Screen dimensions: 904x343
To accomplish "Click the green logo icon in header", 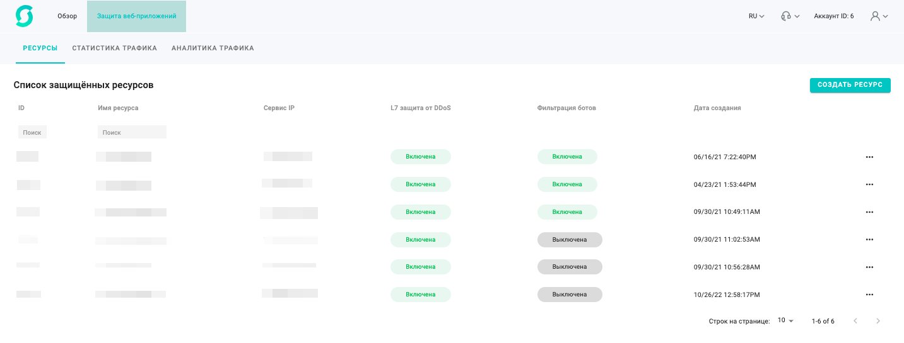I will [24, 16].
